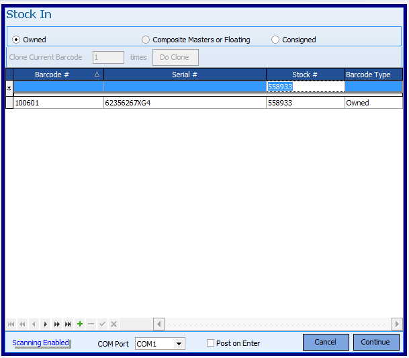Click the next page double-arrow icon

[56, 324]
